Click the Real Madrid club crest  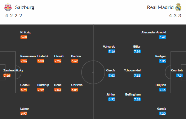(178, 7)
